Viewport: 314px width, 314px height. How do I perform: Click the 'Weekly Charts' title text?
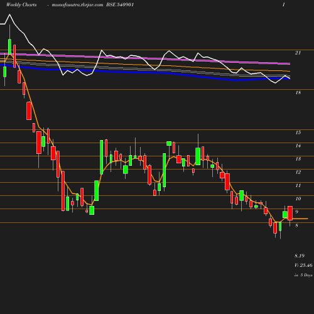pyautogui.click(x=21, y=5)
